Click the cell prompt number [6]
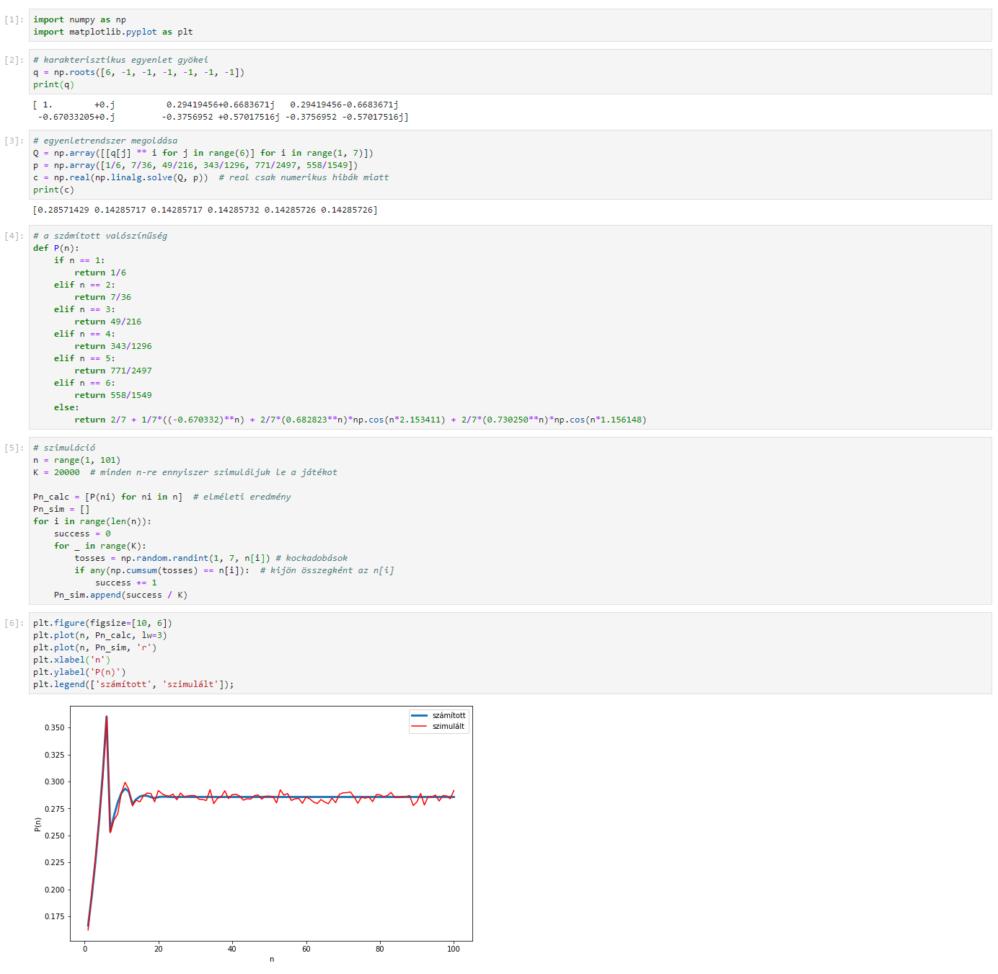 [14, 623]
